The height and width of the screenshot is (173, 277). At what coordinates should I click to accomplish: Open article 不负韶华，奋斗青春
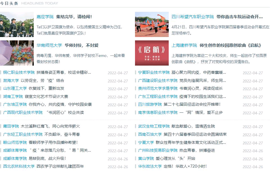pyautogui.click(x=62, y=134)
